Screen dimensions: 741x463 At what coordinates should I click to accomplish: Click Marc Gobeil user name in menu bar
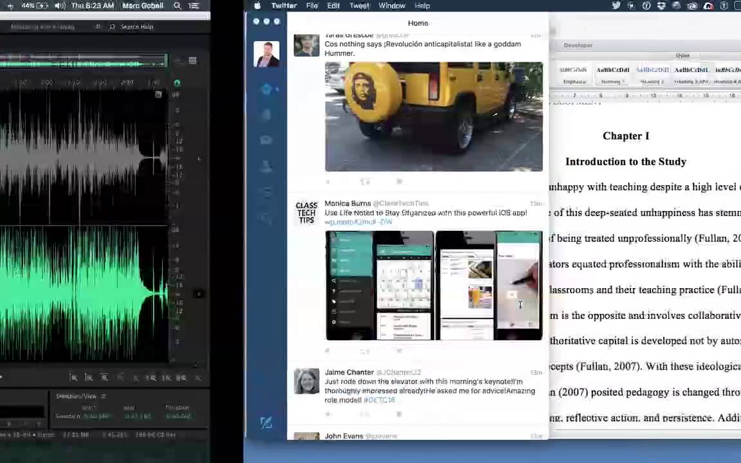click(143, 6)
